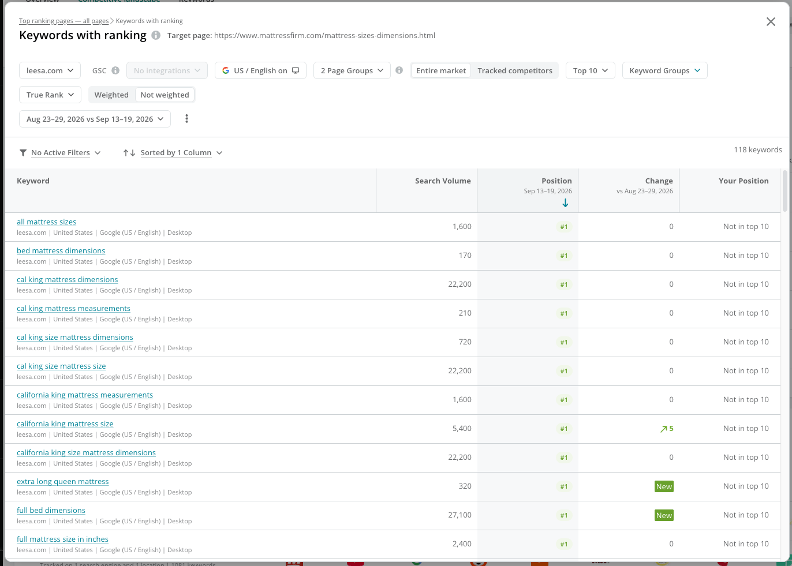Open extra long queen mattress link

click(62, 482)
